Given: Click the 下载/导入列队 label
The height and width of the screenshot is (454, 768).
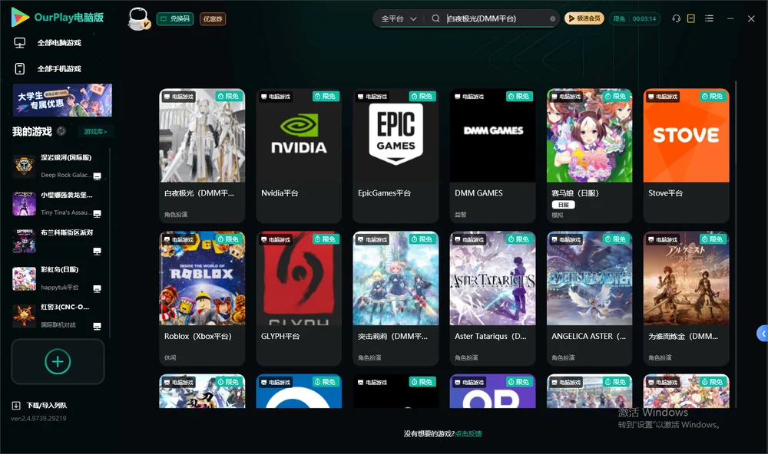Looking at the screenshot, I should click(x=47, y=405).
